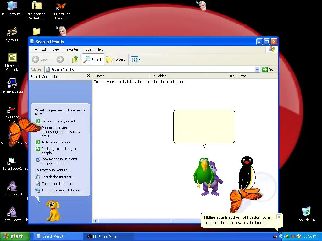322x241 pixels.
Task: Click the Up folder toolbar icon
Action: (75, 59)
